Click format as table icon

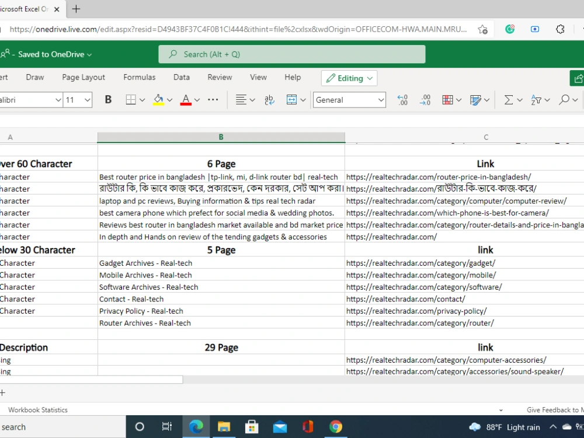point(475,100)
